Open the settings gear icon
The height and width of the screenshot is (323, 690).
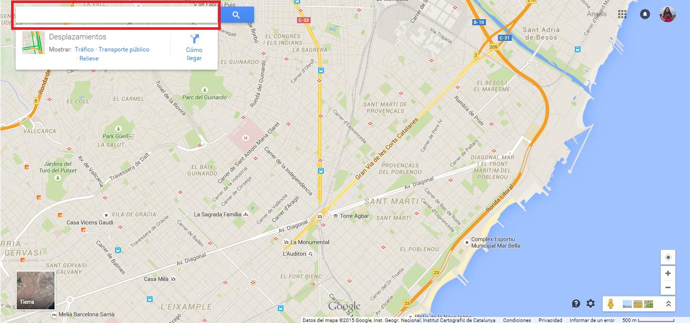point(590,303)
